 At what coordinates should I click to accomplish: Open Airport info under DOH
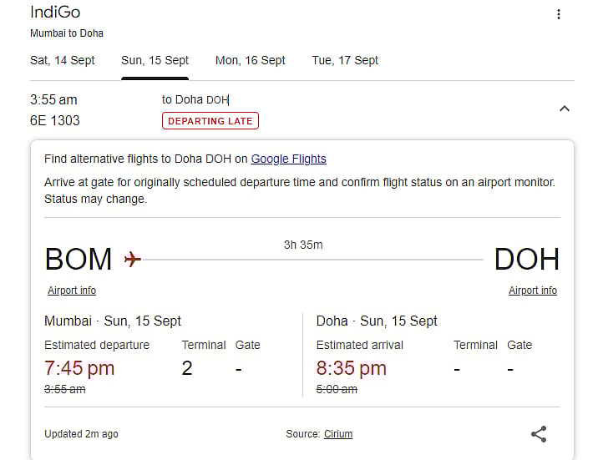[533, 291]
